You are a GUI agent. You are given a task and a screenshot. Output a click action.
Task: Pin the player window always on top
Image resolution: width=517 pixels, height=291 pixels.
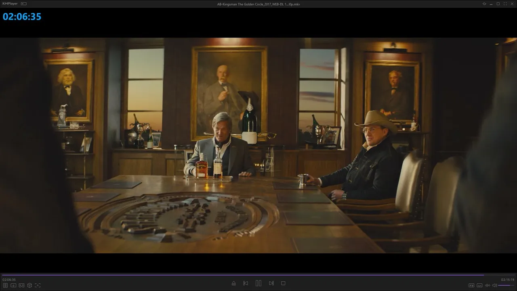click(484, 4)
